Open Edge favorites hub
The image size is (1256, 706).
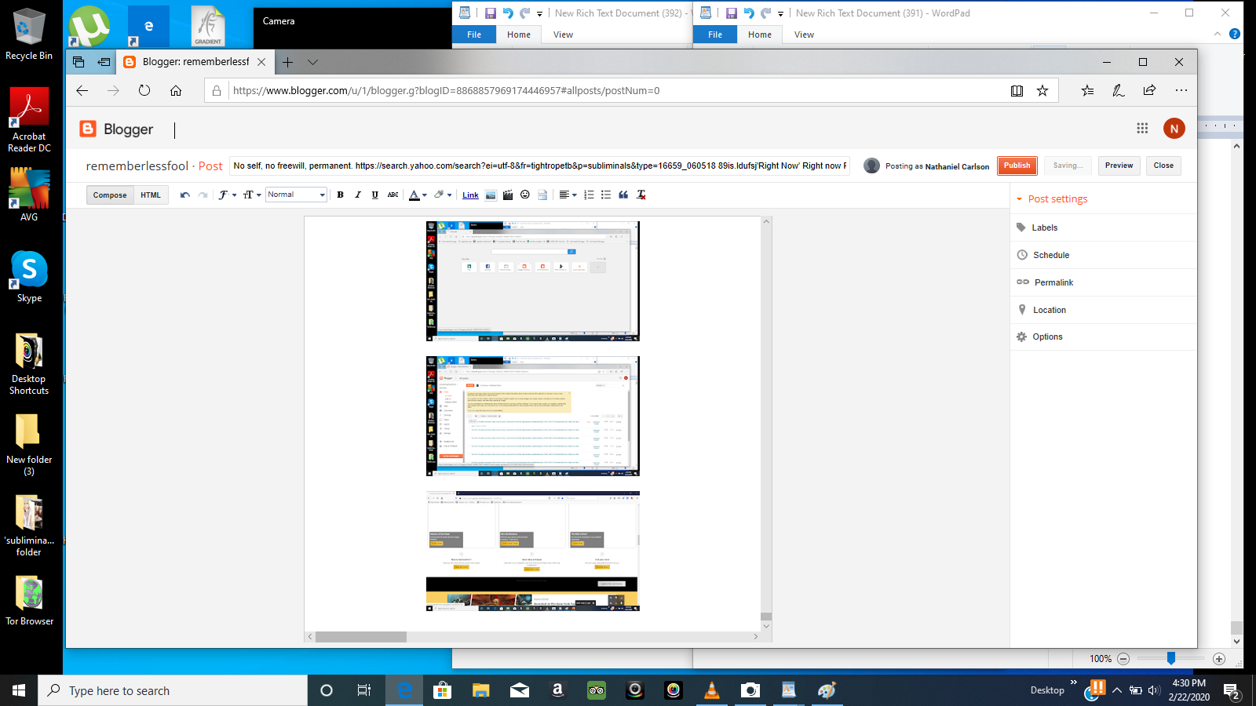coord(1087,91)
